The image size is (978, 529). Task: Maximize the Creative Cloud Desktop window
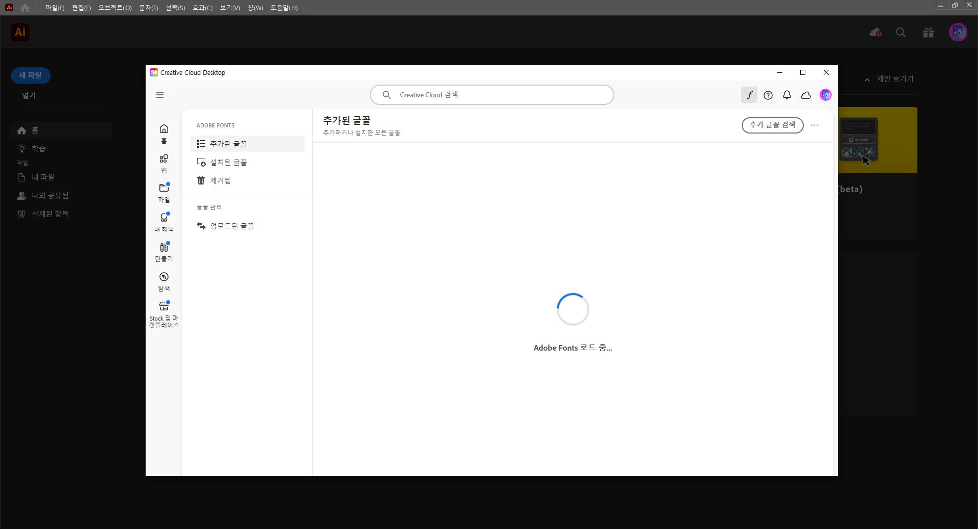tap(803, 72)
